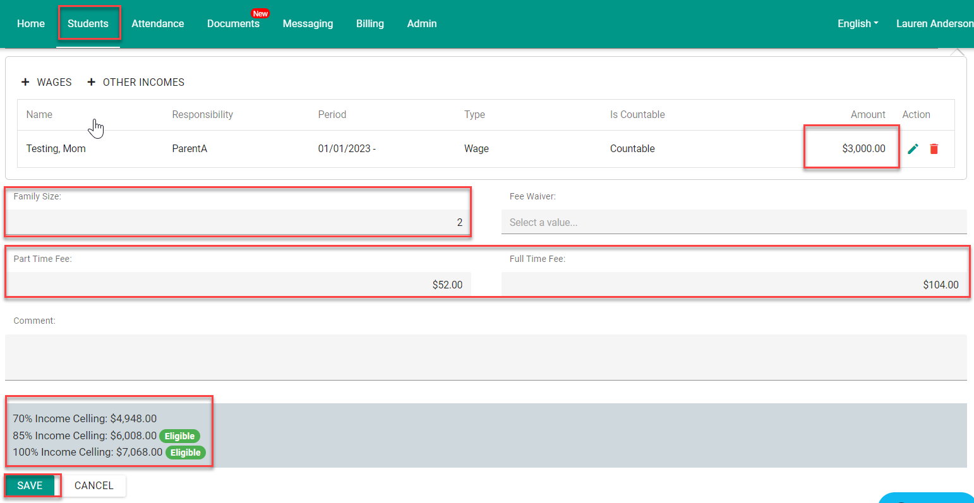Open the Admin section
Screen dimensions: 974x503
[x=421, y=23]
